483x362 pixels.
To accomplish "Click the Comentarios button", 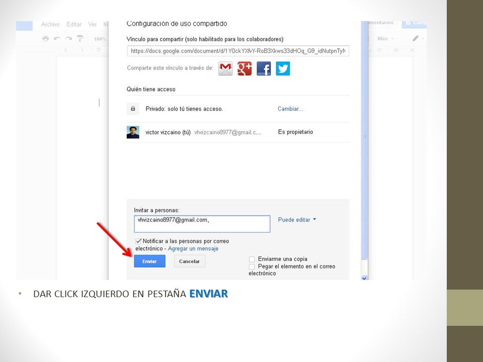I will click(381, 23).
